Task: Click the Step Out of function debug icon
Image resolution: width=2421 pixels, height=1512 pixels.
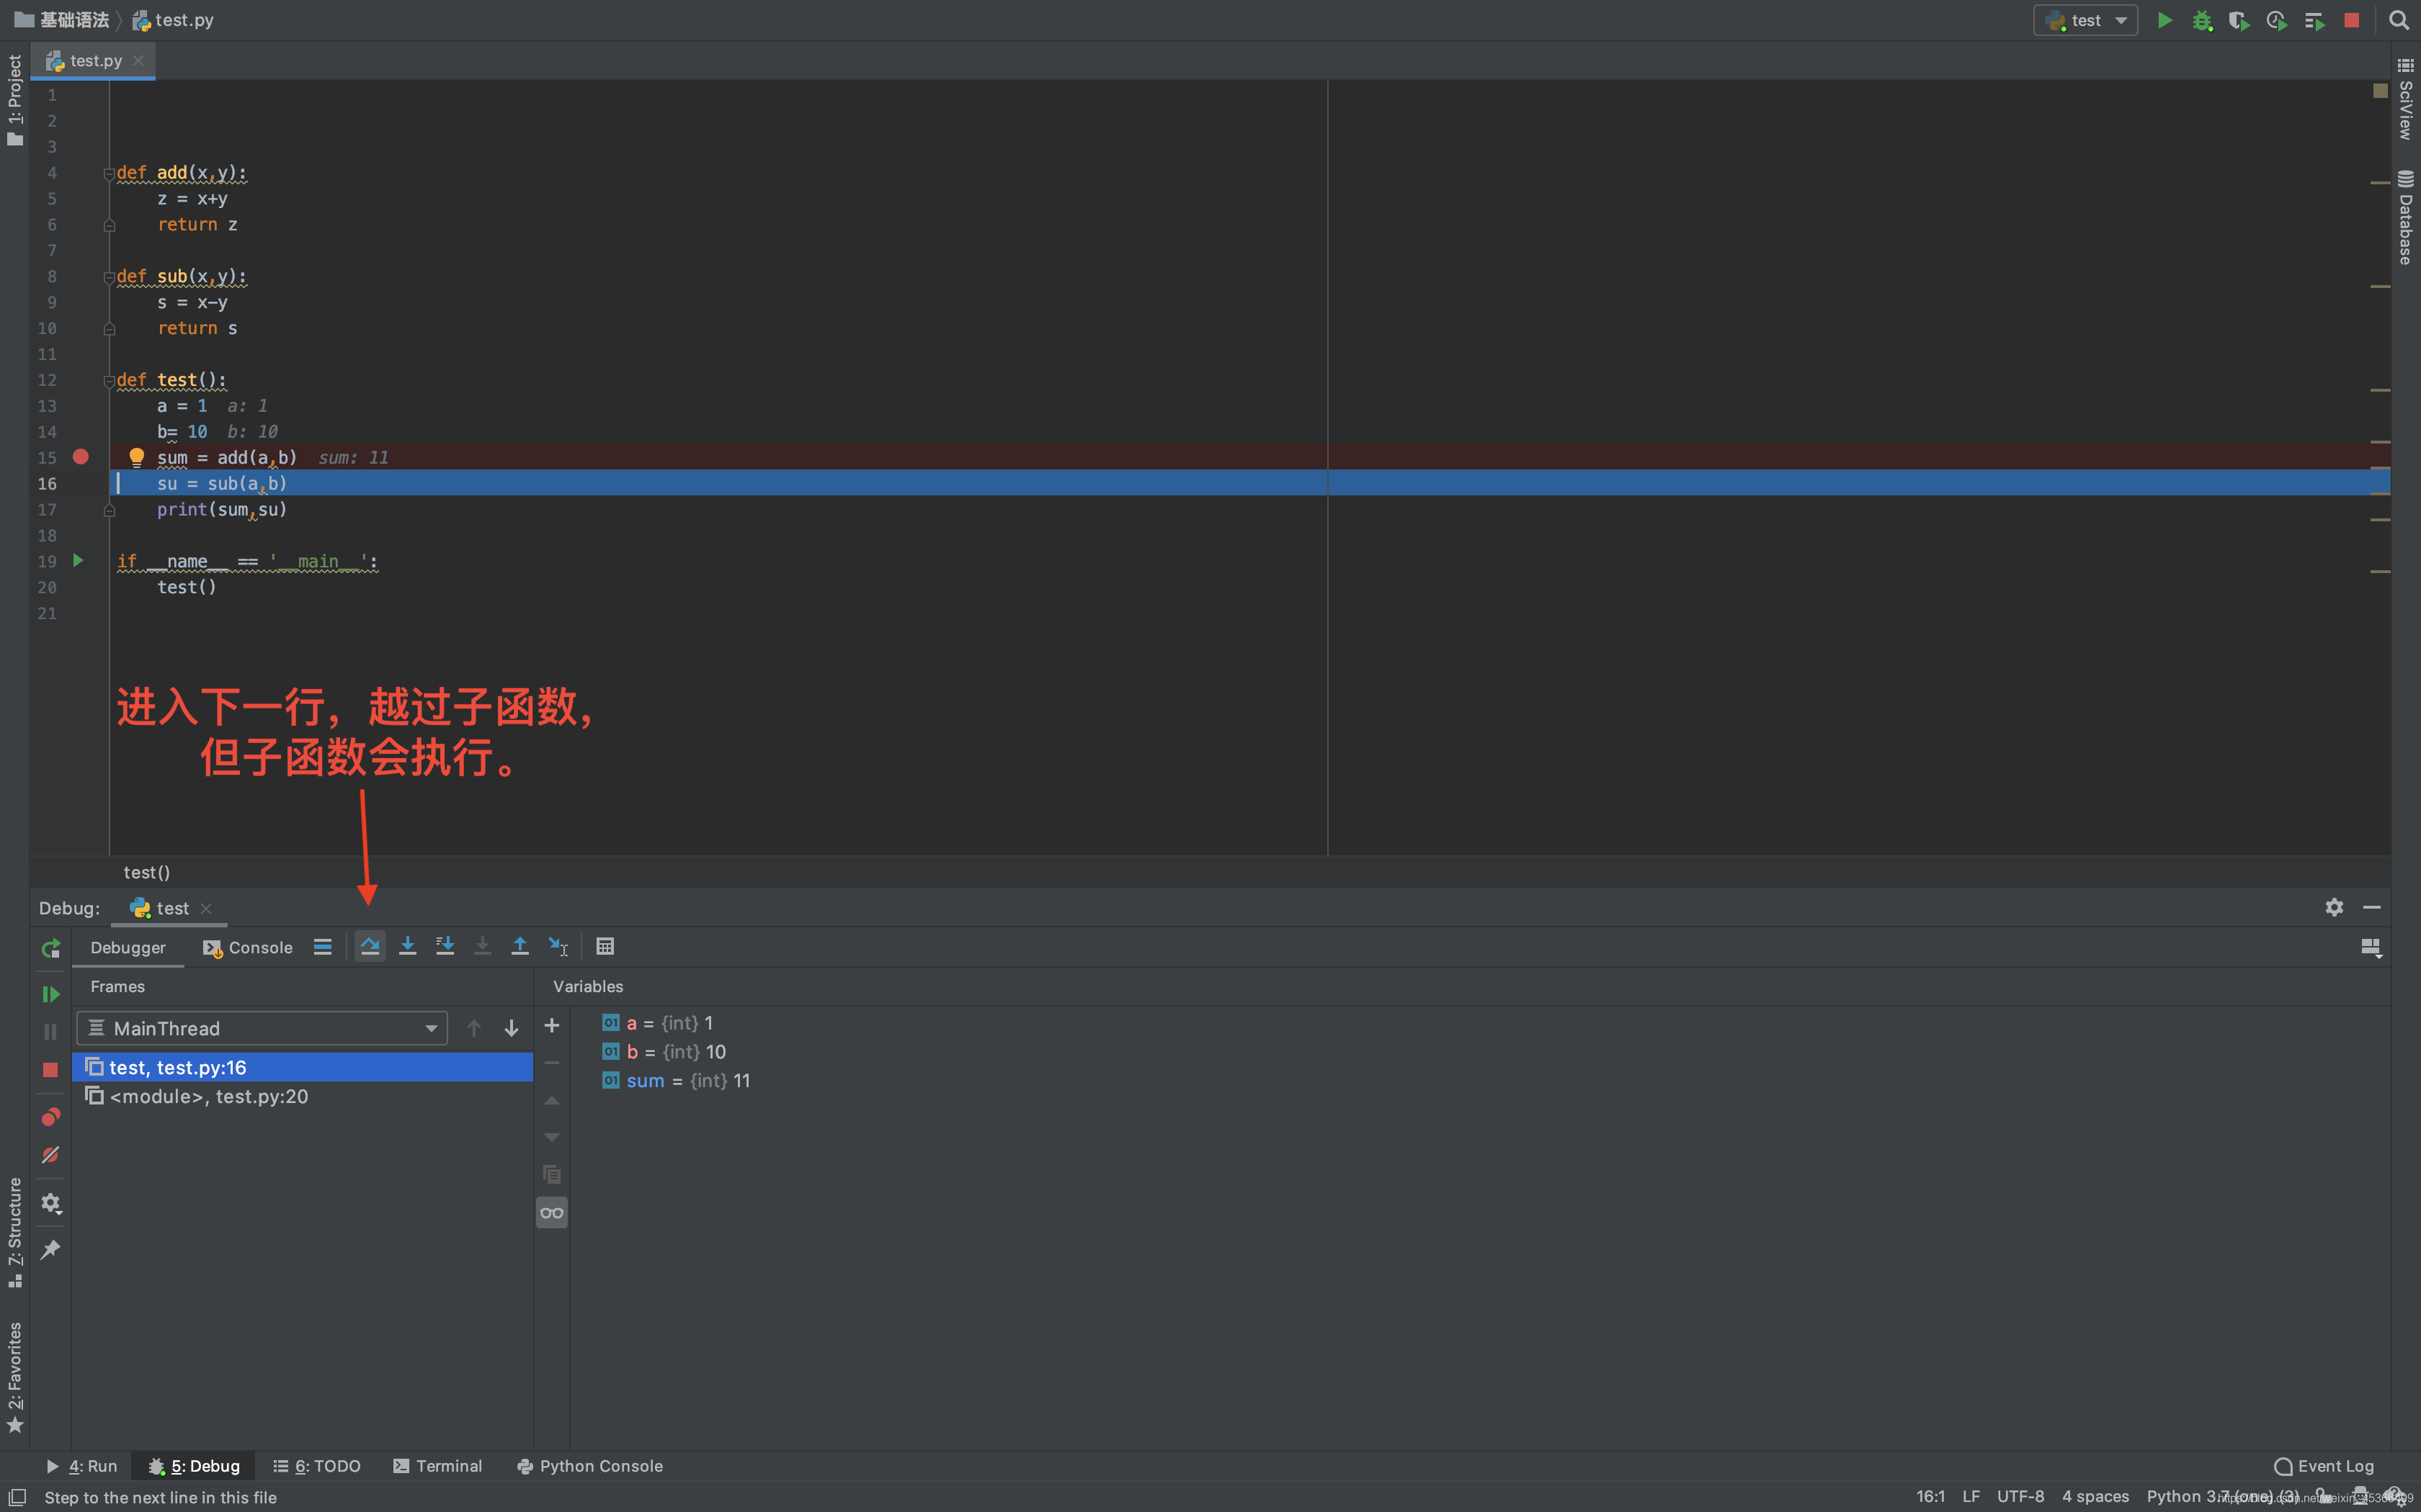Action: (520, 946)
